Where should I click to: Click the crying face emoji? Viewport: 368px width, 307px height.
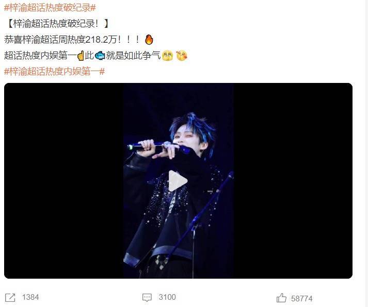point(167,56)
